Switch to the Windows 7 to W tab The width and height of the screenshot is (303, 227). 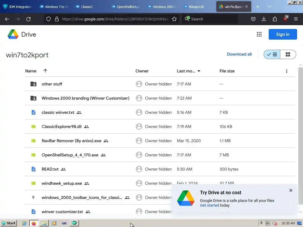pyautogui.click(x=54, y=7)
